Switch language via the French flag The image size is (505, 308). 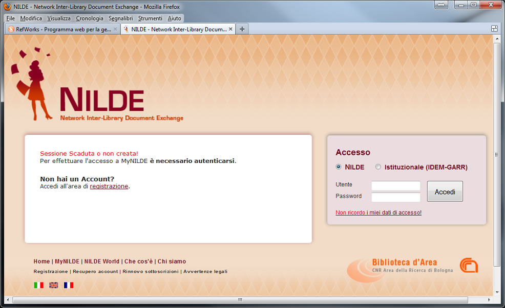tap(69, 285)
